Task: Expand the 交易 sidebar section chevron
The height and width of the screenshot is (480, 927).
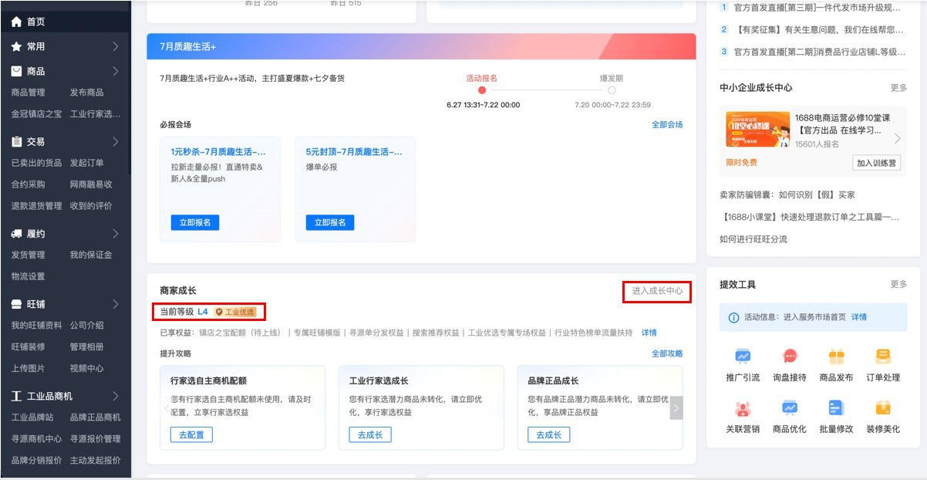Action: pos(116,142)
